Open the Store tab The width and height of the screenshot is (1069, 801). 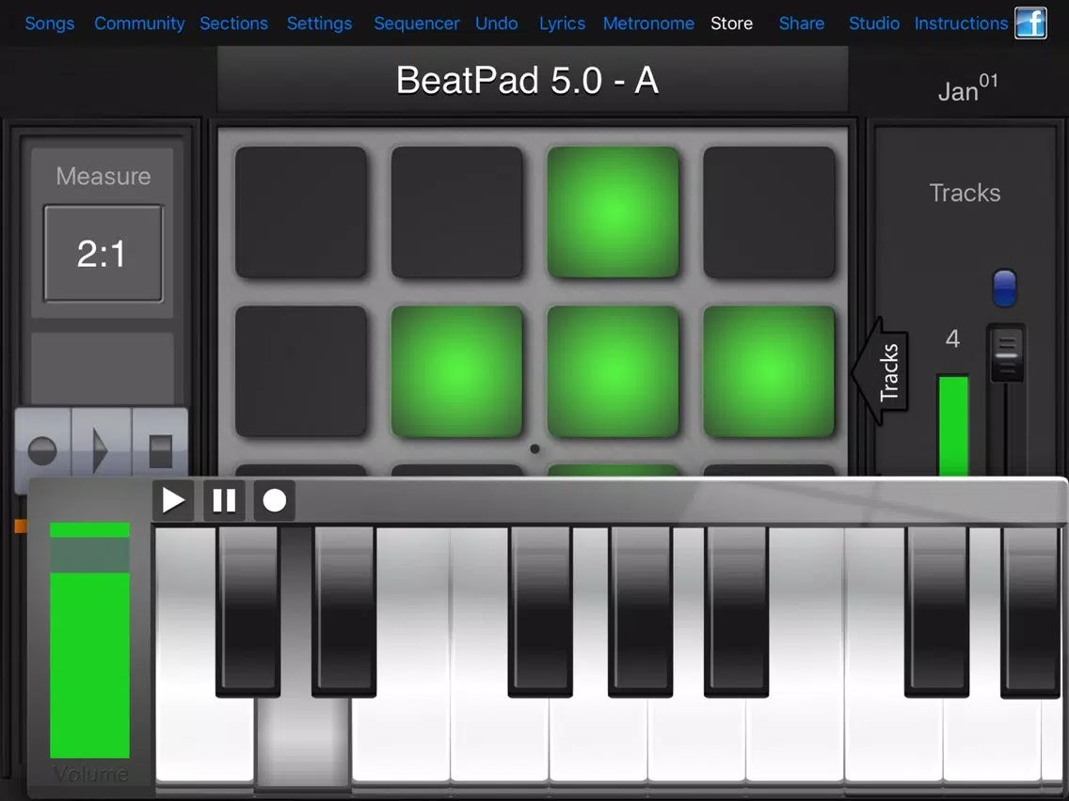(x=731, y=24)
